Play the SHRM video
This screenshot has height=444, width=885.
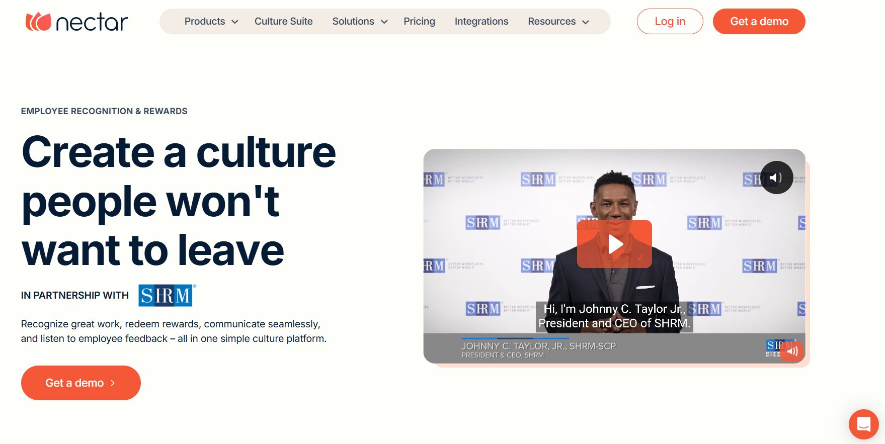(614, 244)
